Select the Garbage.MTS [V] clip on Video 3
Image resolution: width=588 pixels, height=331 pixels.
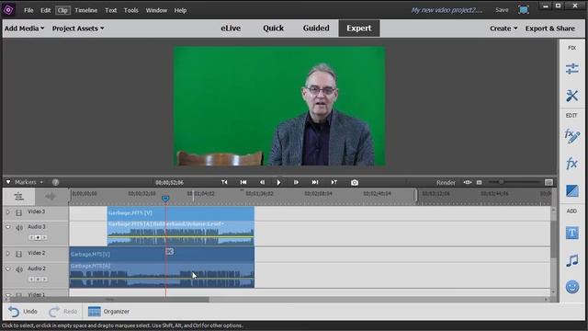point(180,213)
